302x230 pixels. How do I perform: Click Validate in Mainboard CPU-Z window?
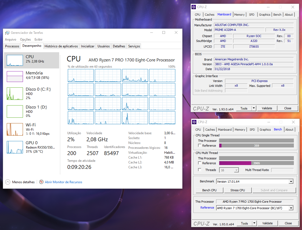tap(267, 108)
